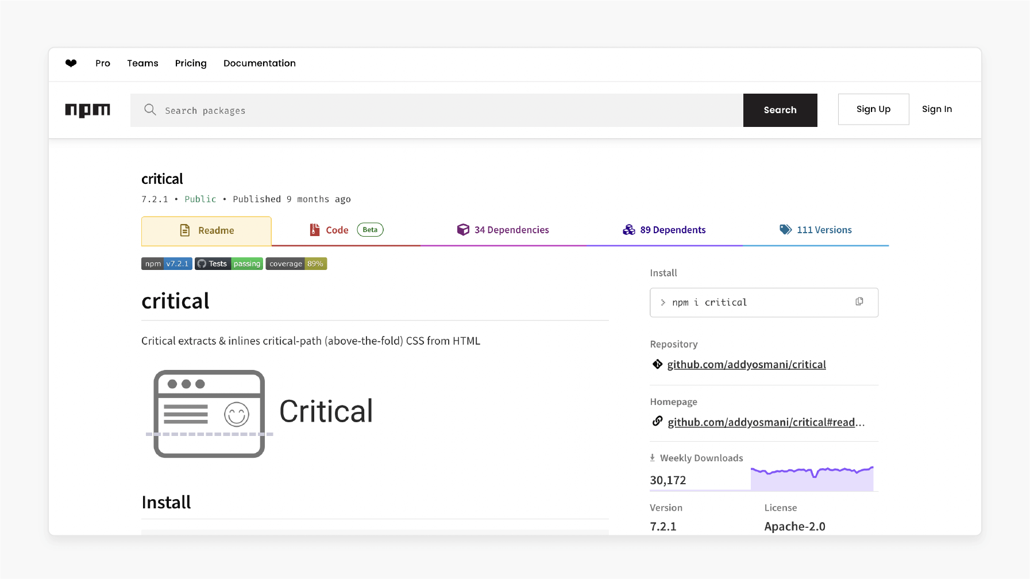
Task: Click the npm v7.2.1 badge
Action: coord(167,264)
